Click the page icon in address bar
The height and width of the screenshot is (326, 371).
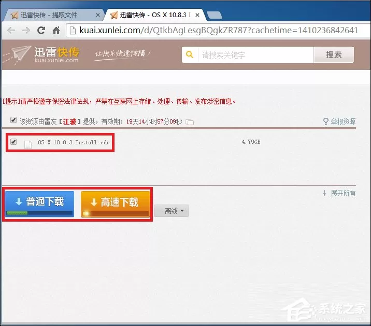point(73,30)
